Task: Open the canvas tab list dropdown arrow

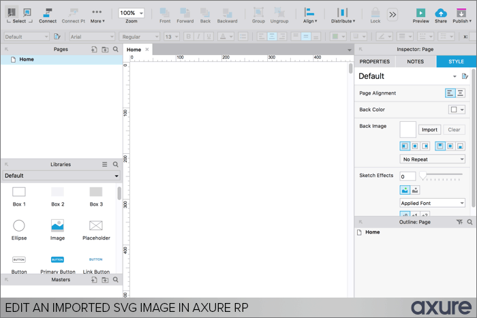Action: (x=349, y=50)
